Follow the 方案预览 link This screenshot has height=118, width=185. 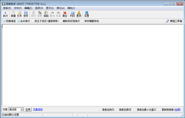point(38,109)
